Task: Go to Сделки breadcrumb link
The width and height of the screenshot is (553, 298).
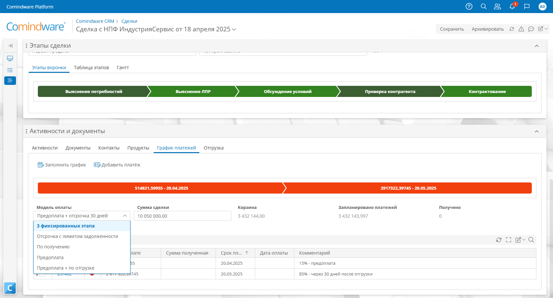Action: click(129, 21)
